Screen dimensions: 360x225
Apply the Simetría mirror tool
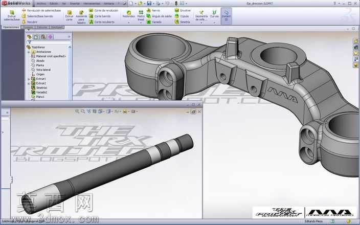[x=182, y=22]
